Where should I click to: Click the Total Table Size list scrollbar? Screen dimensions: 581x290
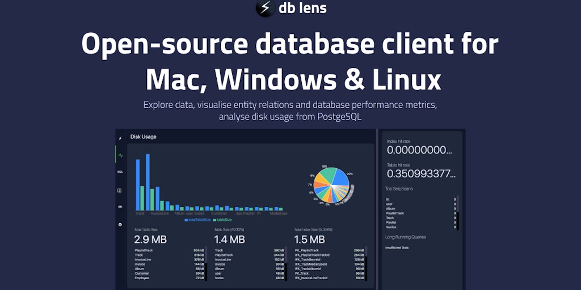click(x=207, y=264)
